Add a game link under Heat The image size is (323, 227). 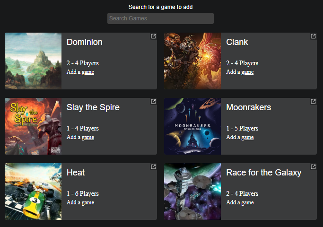click(x=80, y=202)
